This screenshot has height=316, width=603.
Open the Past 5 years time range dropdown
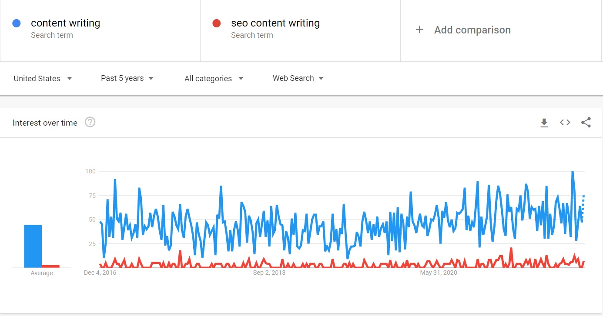pyautogui.click(x=127, y=78)
